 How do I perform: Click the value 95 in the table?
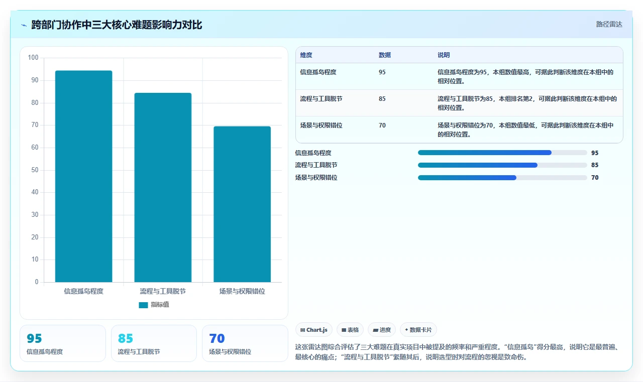382,72
